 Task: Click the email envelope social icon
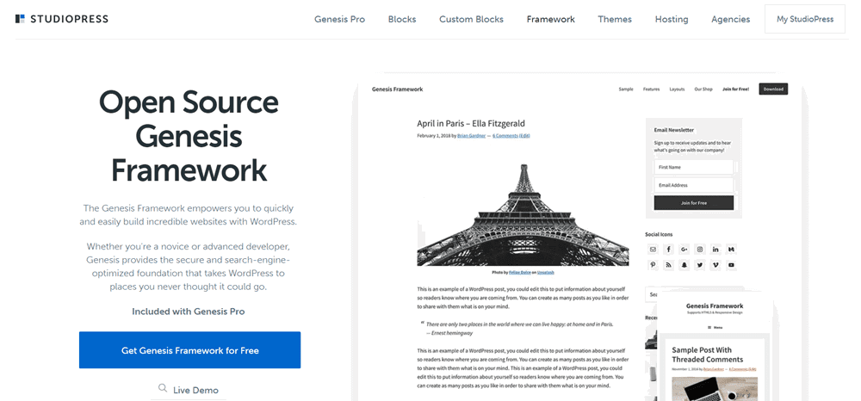(653, 249)
